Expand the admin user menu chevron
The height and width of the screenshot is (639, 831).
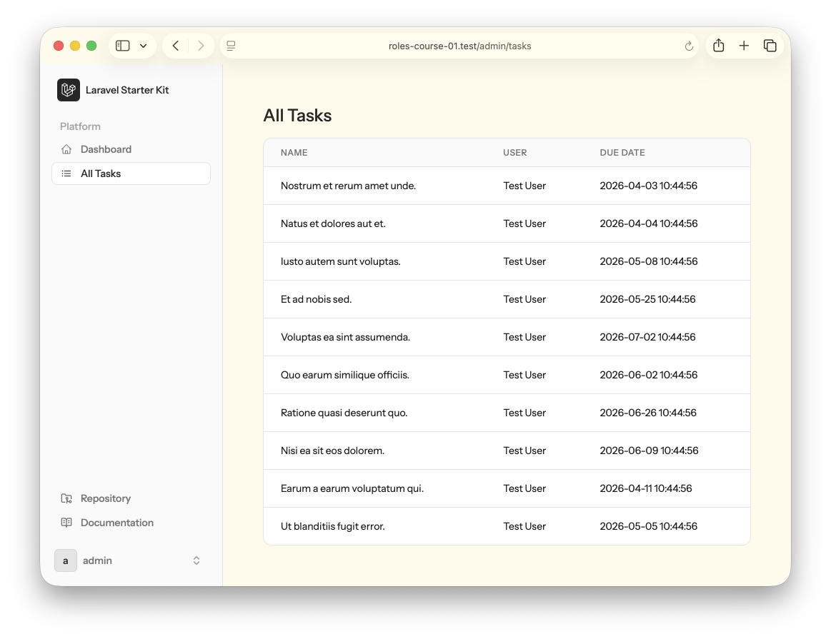tap(196, 560)
